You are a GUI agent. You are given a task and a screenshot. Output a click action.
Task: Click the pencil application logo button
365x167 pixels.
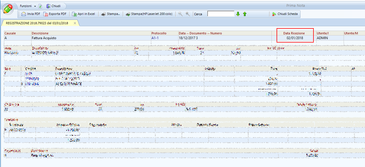coord(8,8)
